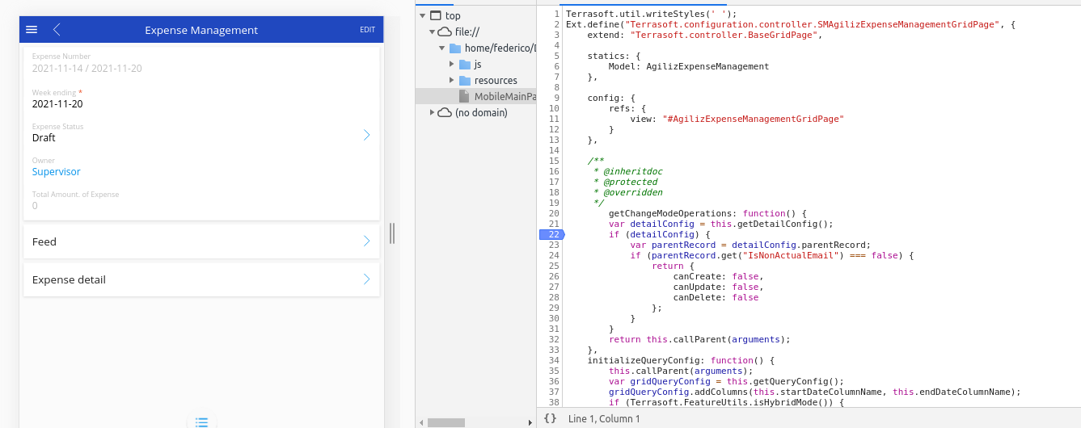Click line number 20 in the gutter
1081x428 pixels.
(x=554, y=213)
